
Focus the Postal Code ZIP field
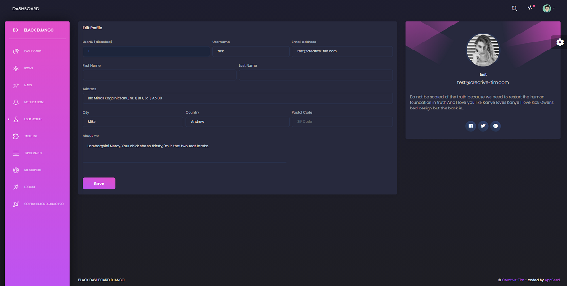click(x=342, y=122)
